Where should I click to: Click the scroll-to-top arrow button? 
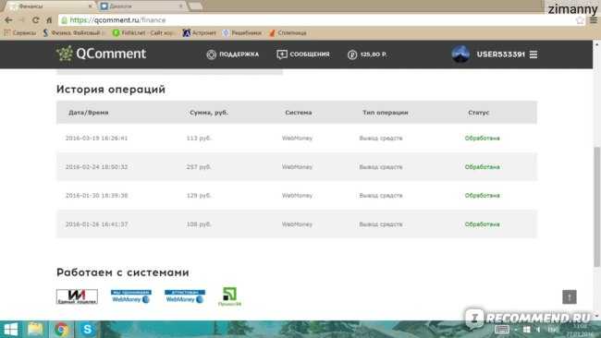tap(570, 296)
